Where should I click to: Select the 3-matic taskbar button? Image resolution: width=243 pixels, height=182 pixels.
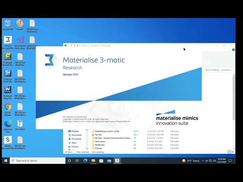[x=117, y=161]
